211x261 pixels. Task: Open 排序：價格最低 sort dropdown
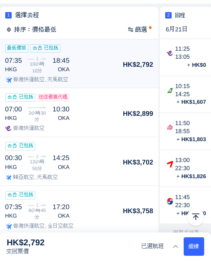tap(31, 30)
